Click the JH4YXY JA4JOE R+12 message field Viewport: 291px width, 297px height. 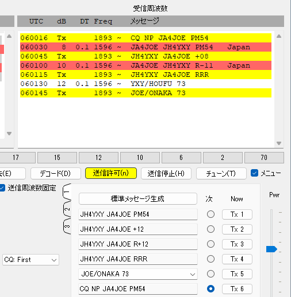(138, 244)
